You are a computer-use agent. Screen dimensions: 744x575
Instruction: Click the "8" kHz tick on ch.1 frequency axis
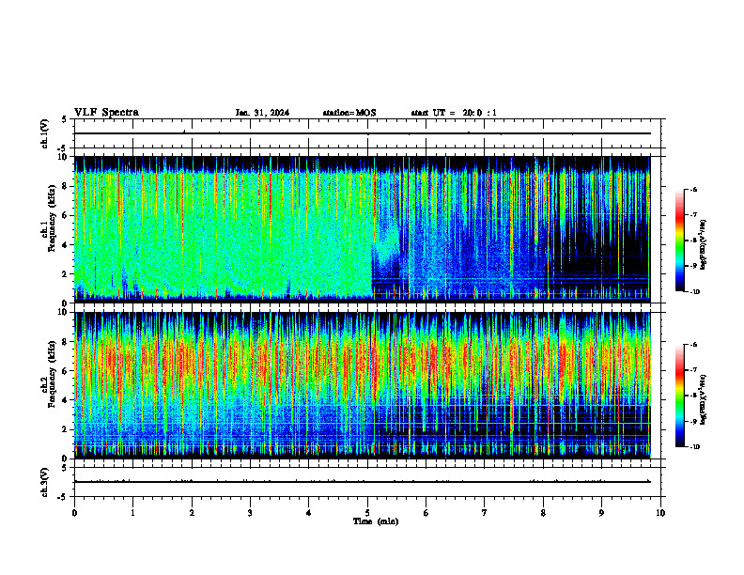[x=65, y=186]
